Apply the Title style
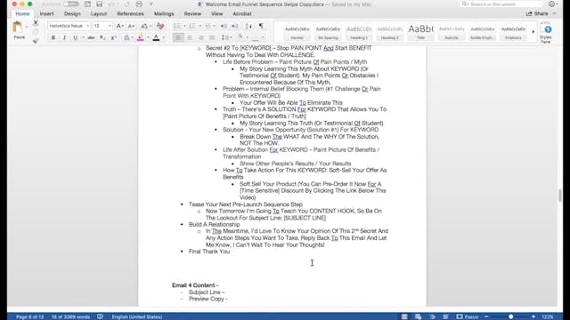Viewport: 570px width, 320px height. [x=420, y=32]
